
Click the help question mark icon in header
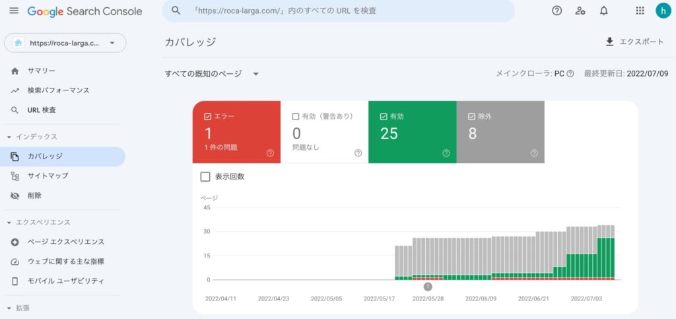click(x=557, y=11)
